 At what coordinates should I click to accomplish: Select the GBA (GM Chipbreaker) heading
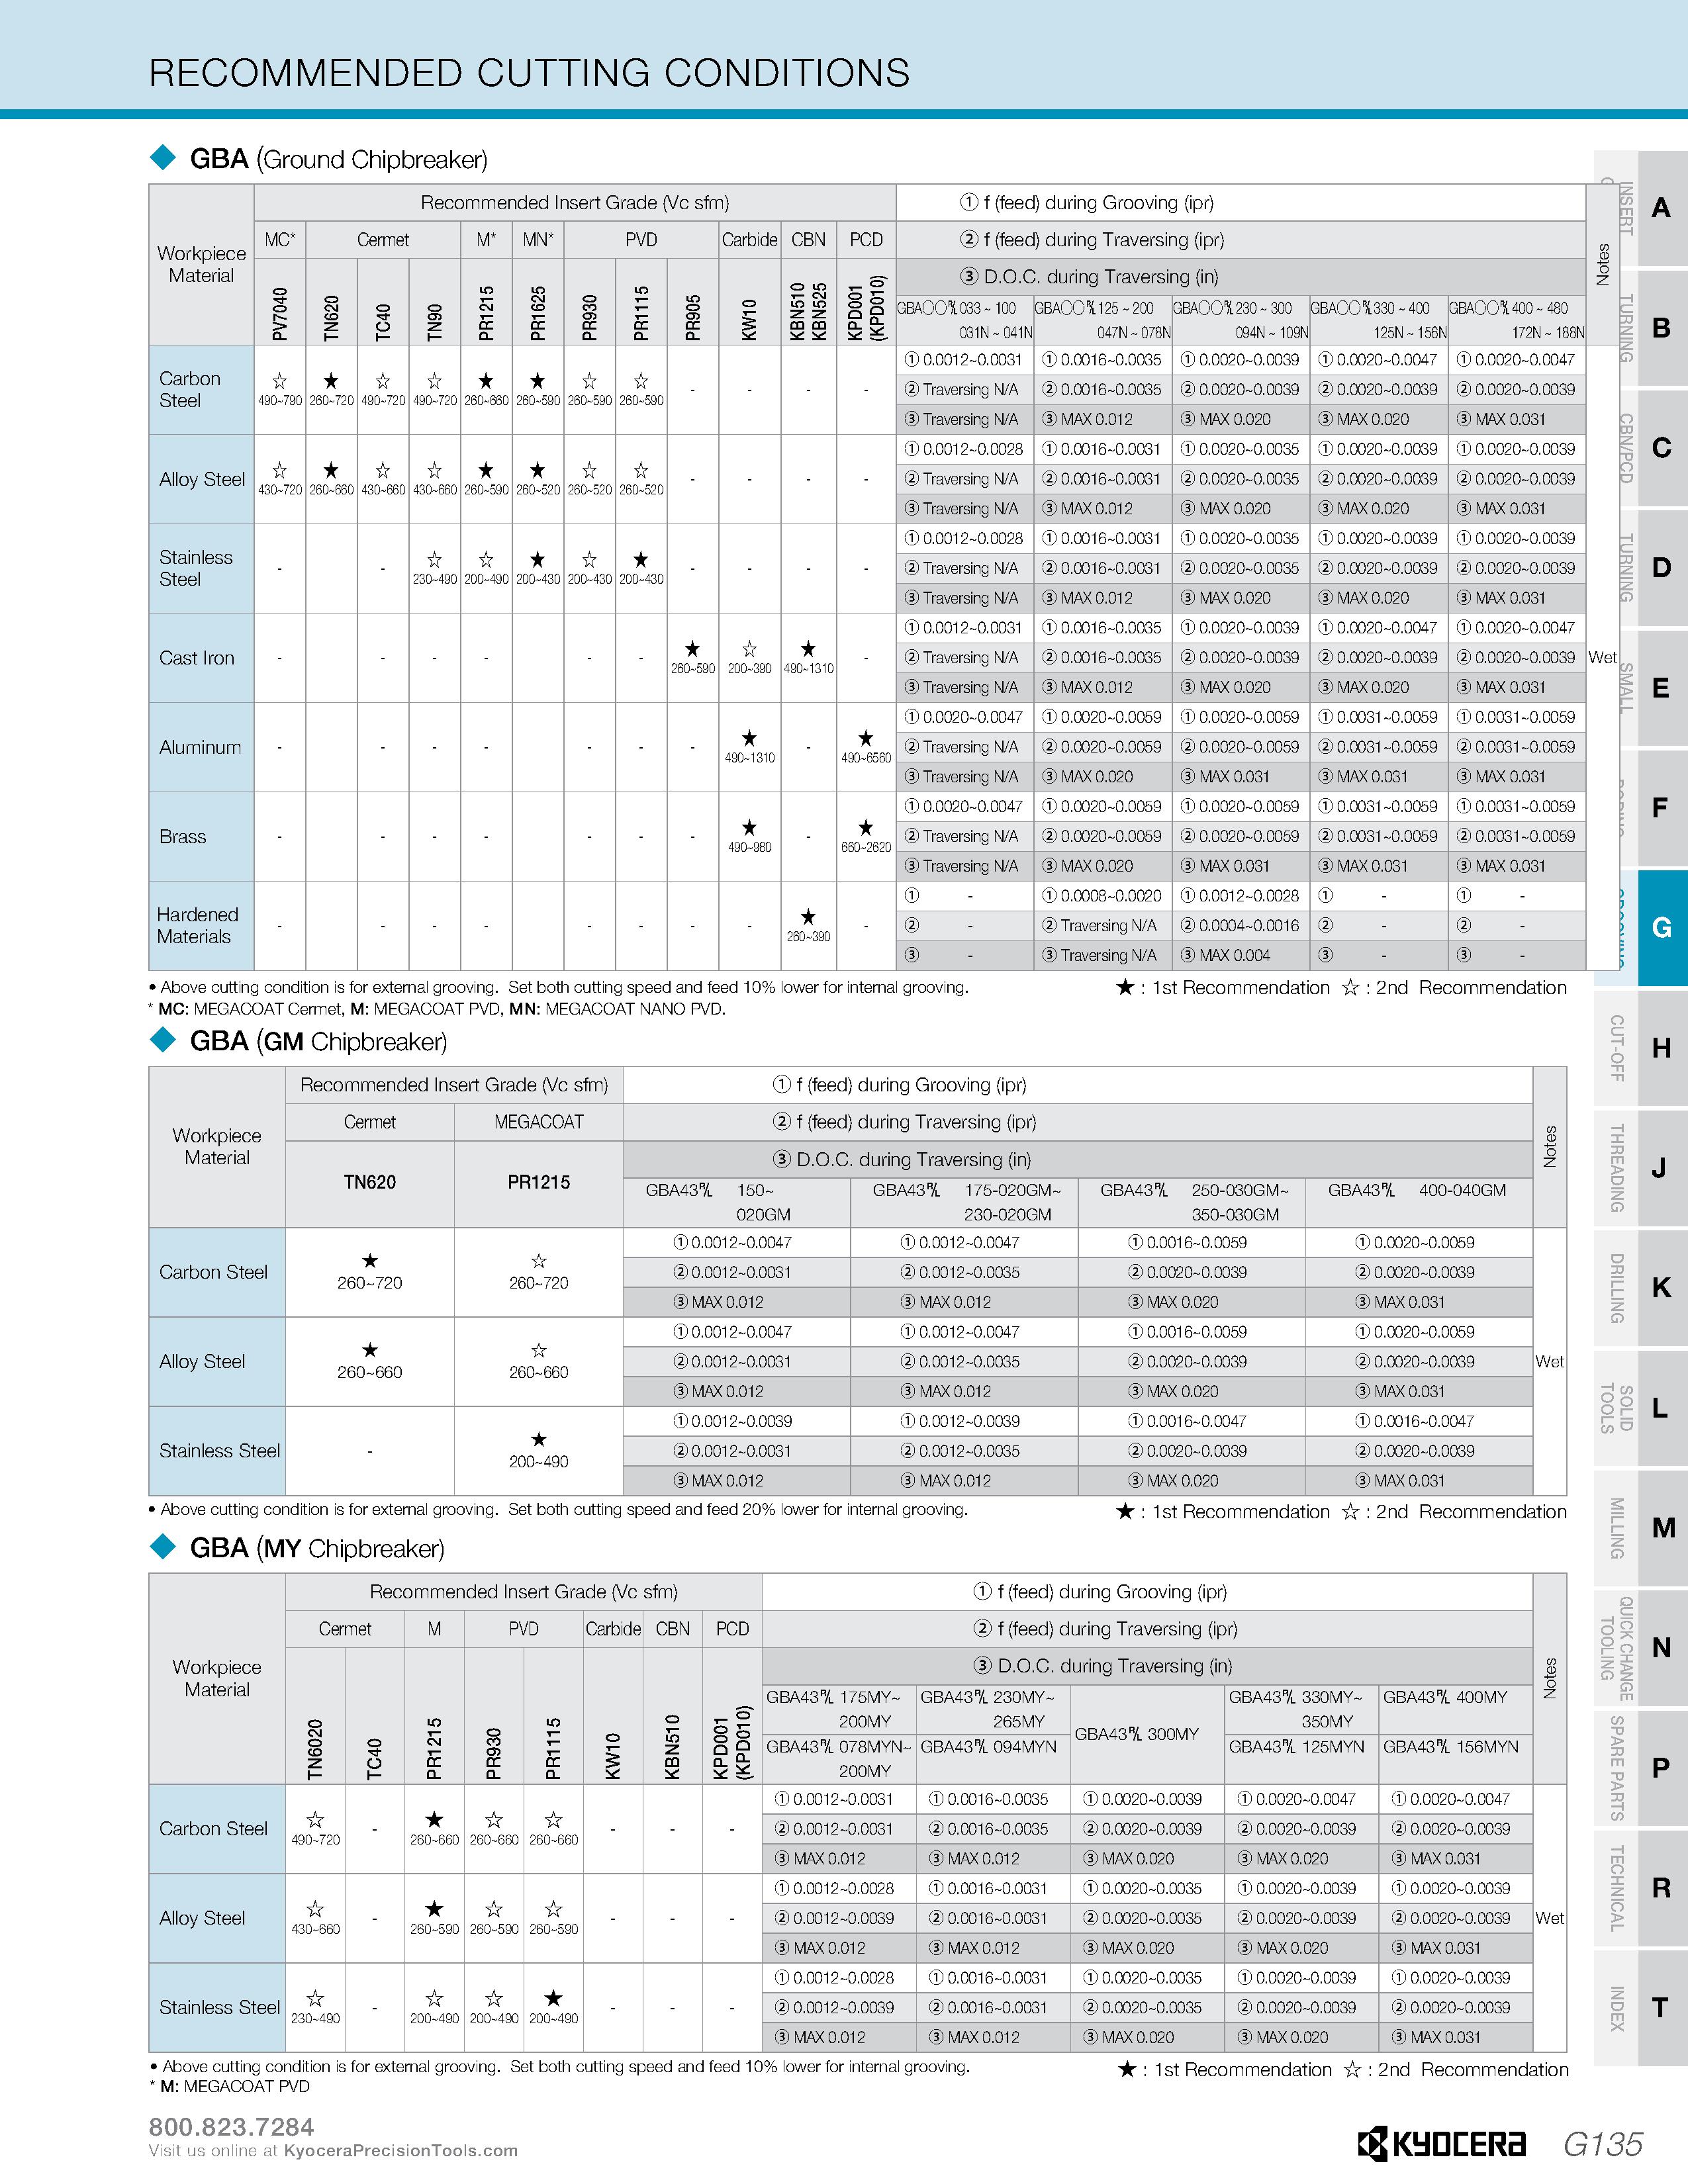click(x=318, y=1041)
